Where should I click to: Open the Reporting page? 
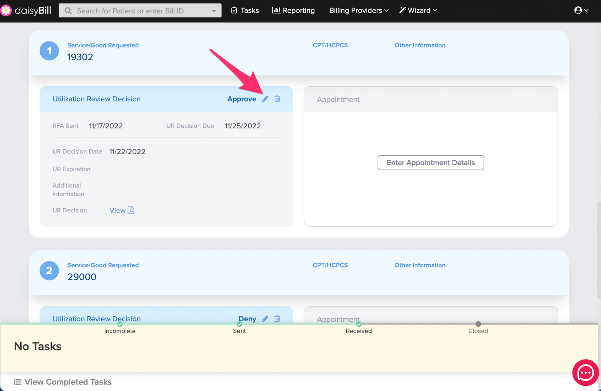click(293, 11)
